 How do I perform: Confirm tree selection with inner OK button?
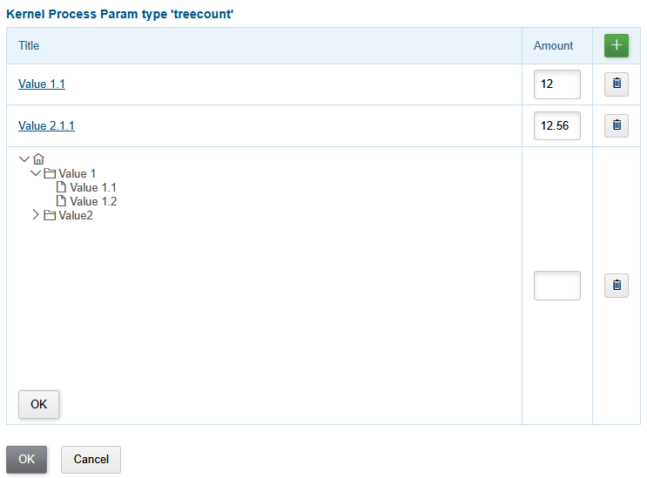coord(39,404)
